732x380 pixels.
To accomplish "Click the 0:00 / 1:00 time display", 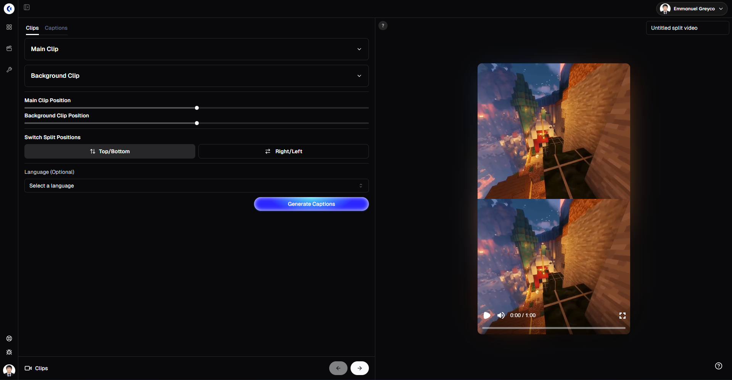I will tap(523, 315).
